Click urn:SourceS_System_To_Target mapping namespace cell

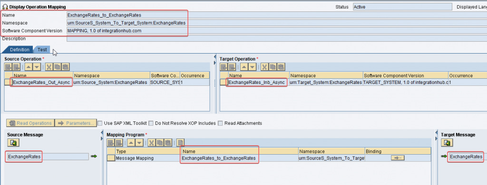coord(331,158)
